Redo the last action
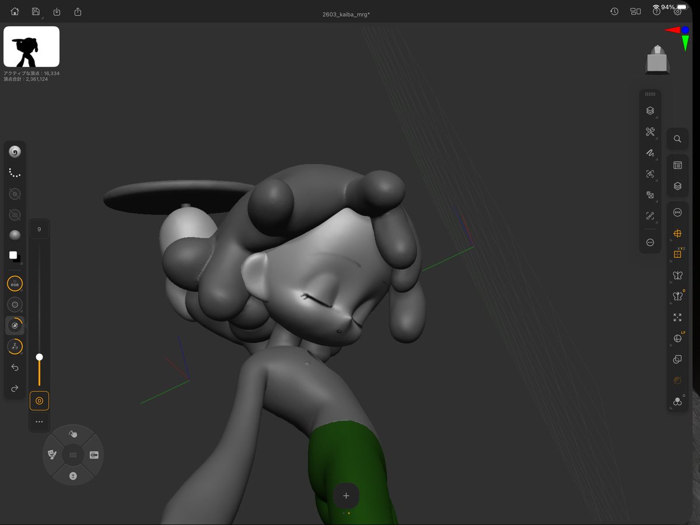 coord(15,388)
